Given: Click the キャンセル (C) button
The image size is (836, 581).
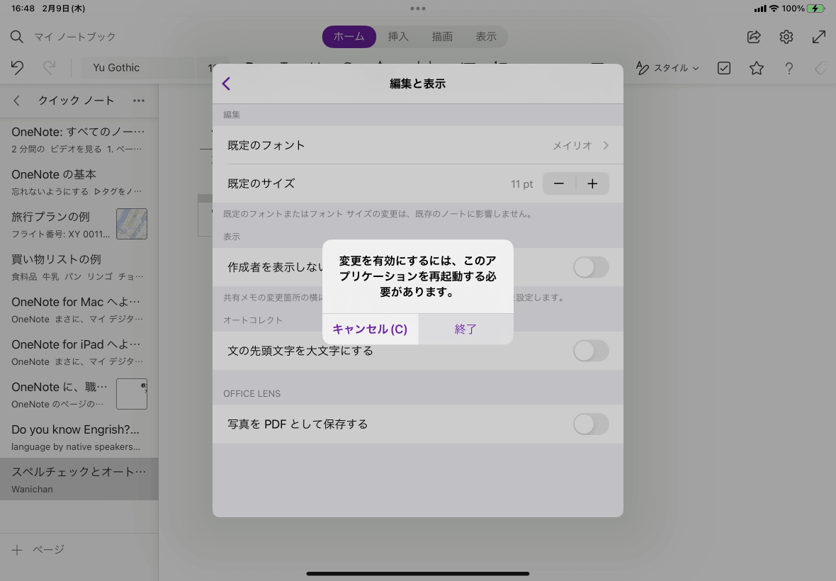Looking at the screenshot, I should pos(370,329).
